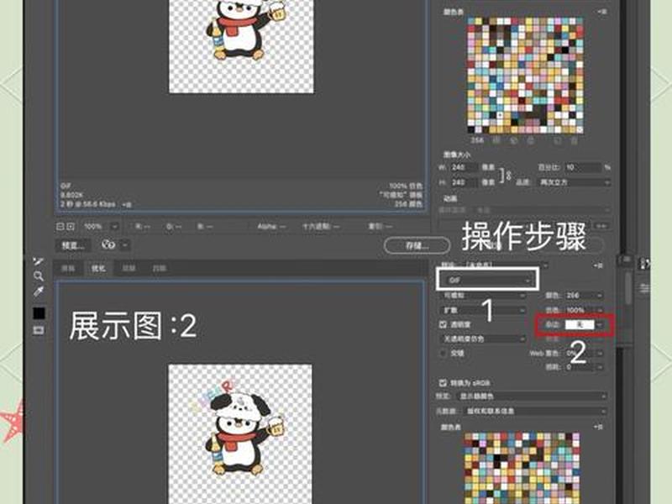The image size is (672, 504).
Task: Click the black eyedropper color swatch
Action: coord(39,313)
